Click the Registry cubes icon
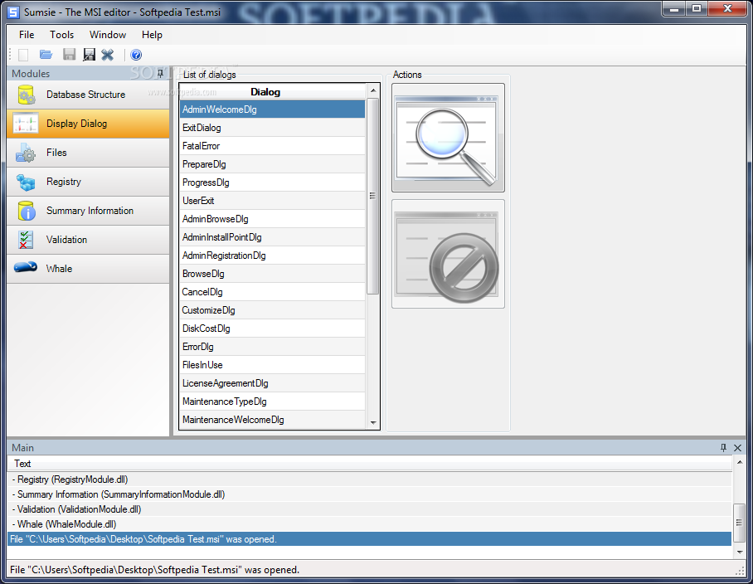The image size is (753, 584). [x=26, y=182]
